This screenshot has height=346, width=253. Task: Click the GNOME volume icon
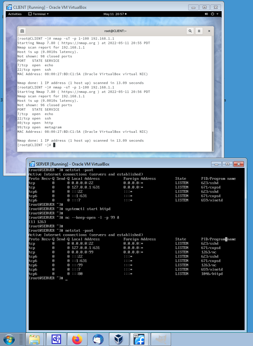[x=206, y=14]
